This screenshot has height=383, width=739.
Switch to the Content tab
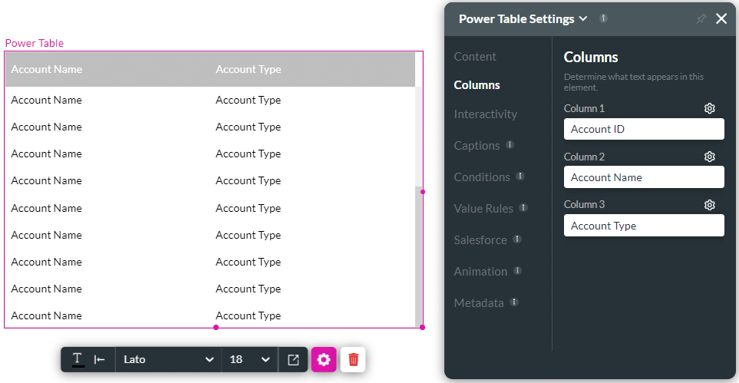coord(475,57)
